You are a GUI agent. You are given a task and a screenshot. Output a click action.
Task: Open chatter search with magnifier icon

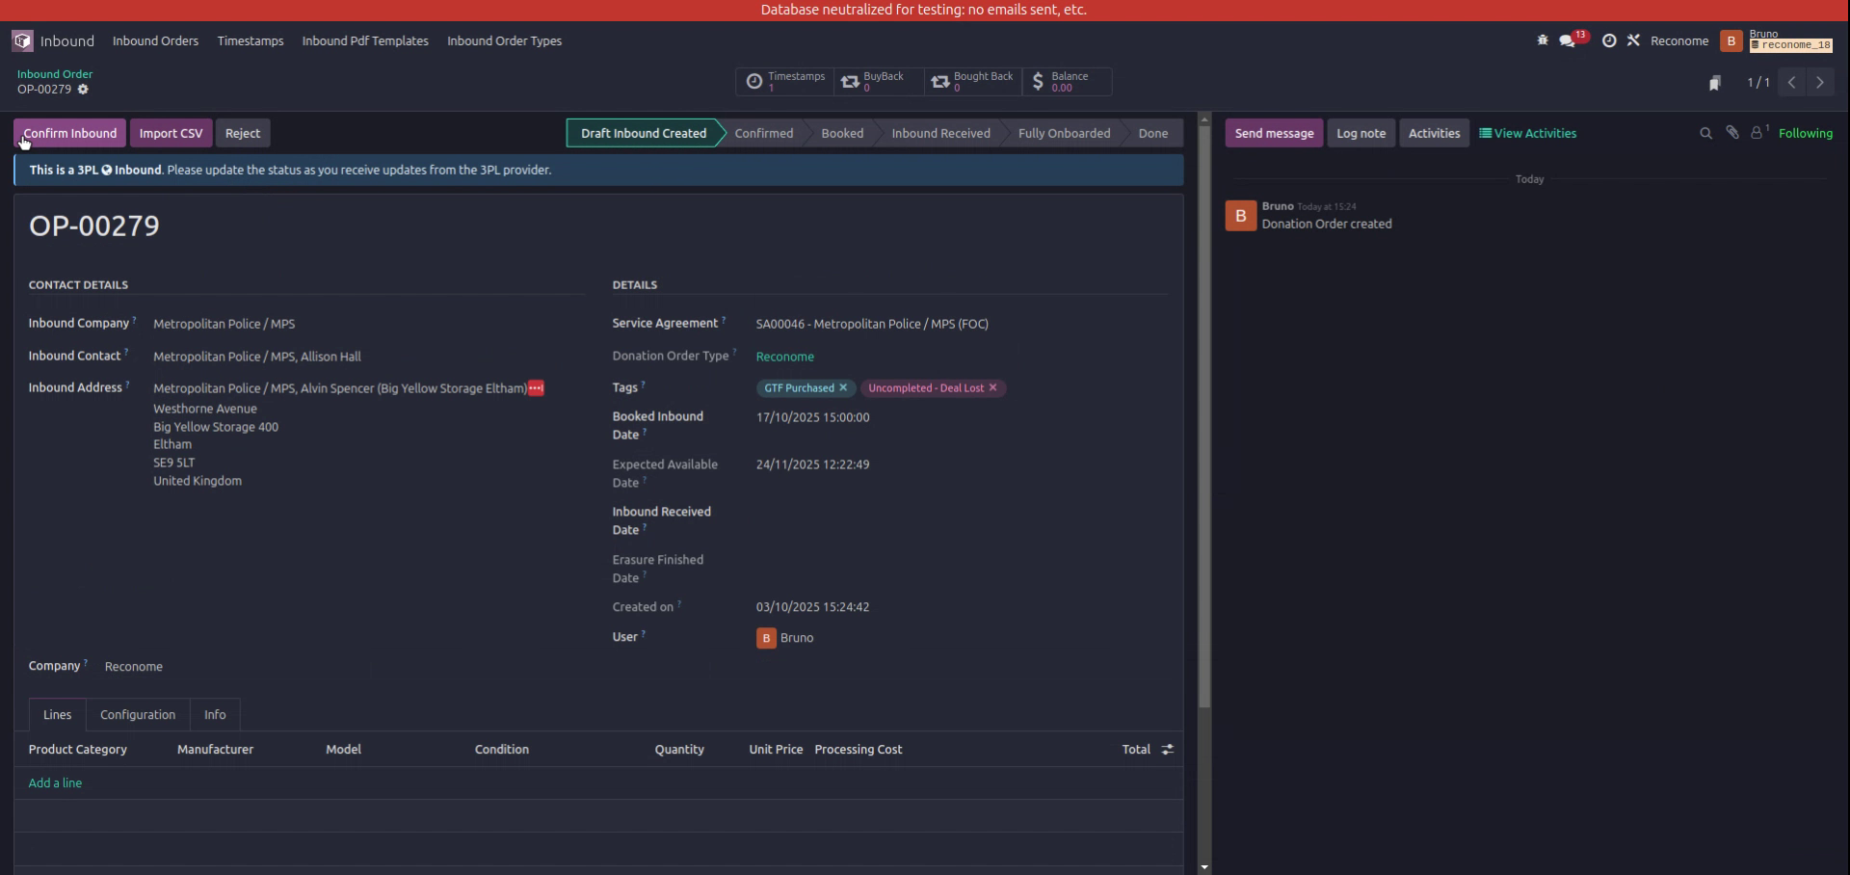click(x=1705, y=132)
